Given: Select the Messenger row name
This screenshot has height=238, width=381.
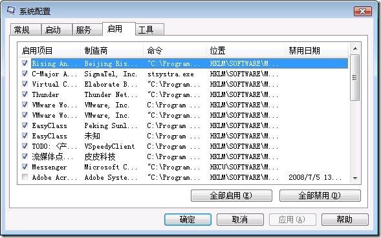Looking at the screenshot, I should pos(49,167).
